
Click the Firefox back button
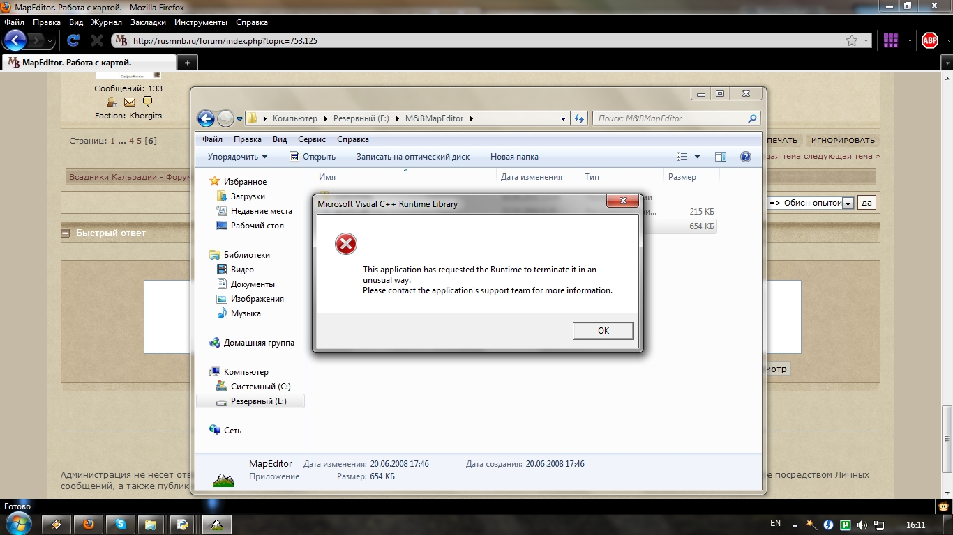click(15, 40)
